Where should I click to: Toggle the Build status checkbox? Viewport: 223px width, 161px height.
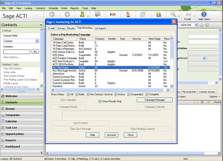[x=77, y=94]
